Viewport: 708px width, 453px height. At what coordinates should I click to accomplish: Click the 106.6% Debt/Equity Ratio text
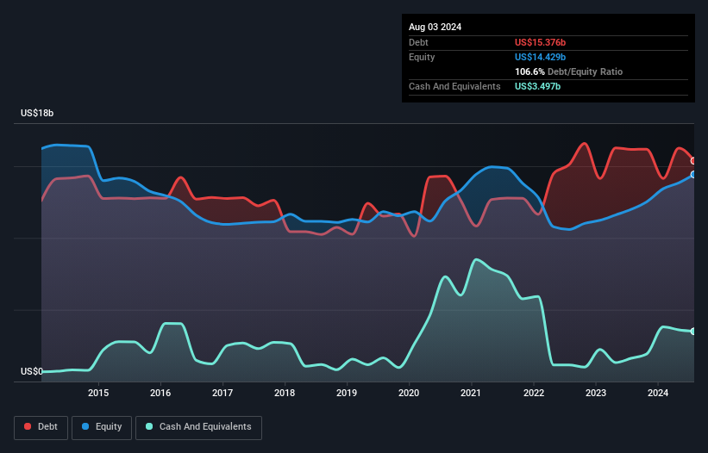pos(568,71)
